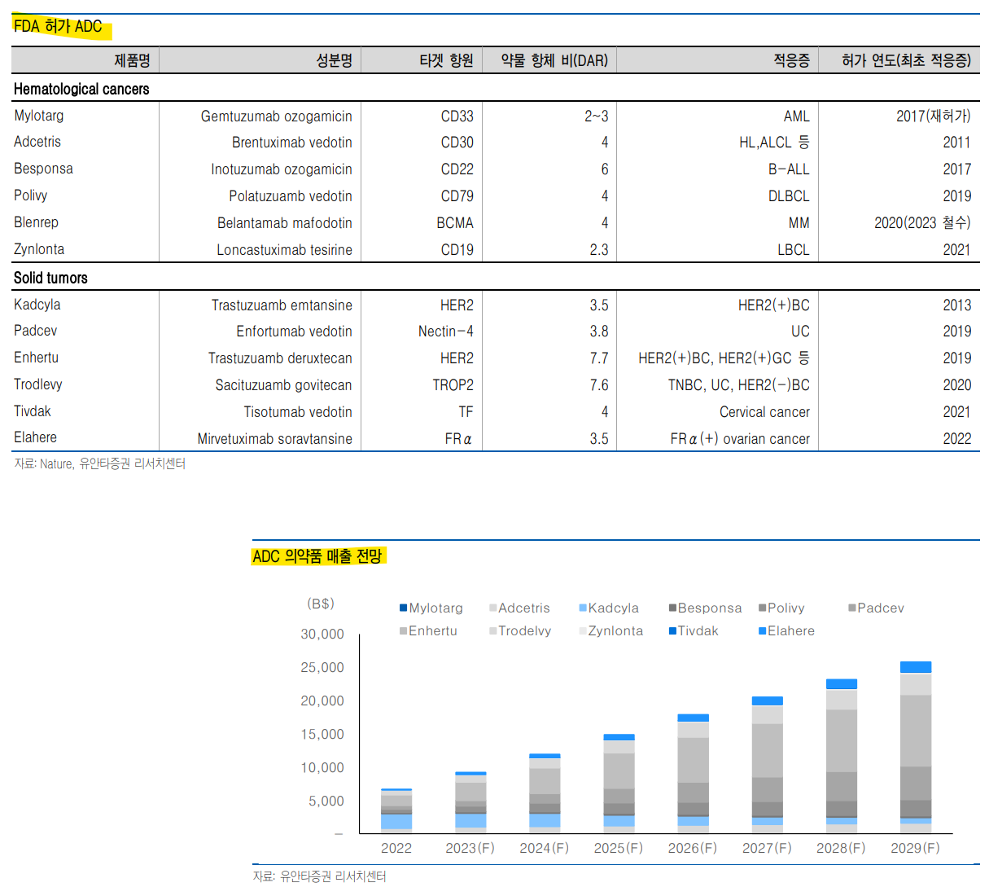Click the 'Adcetris' product name cell
Image resolution: width=989 pixels, height=887 pixels.
click(x=37, y=142)
